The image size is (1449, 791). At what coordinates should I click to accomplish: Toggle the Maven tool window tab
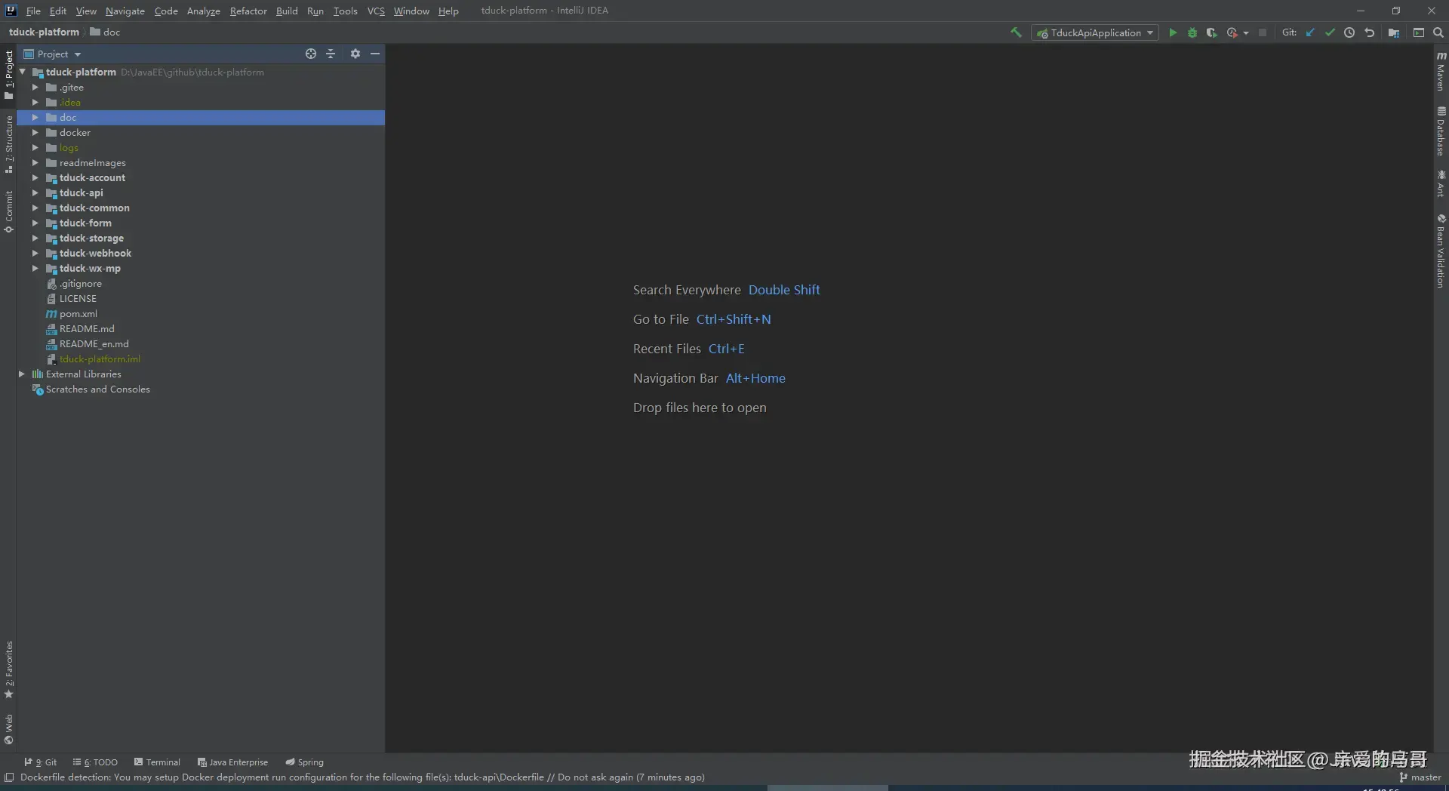click(1441, 71)
